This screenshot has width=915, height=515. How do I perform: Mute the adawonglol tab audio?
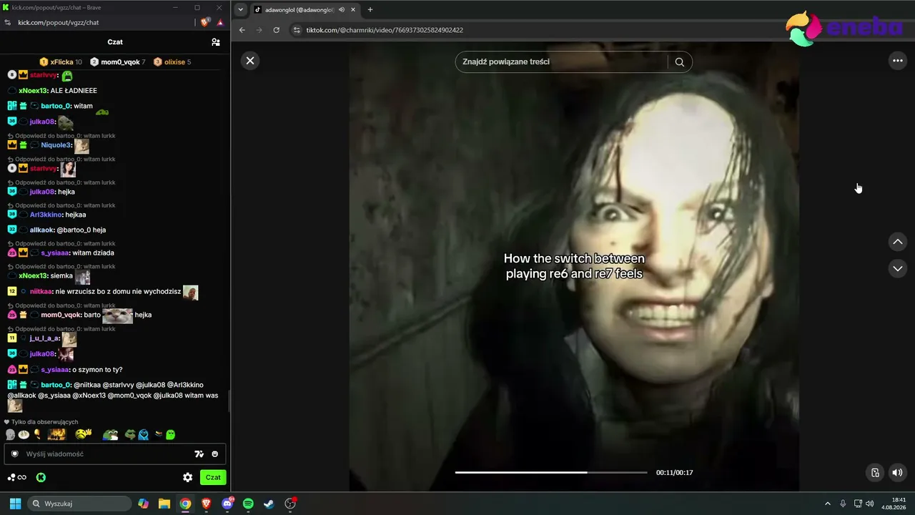341,10
